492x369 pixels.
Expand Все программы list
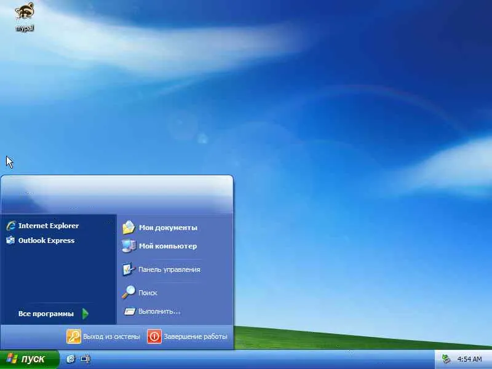click(53, 314)
